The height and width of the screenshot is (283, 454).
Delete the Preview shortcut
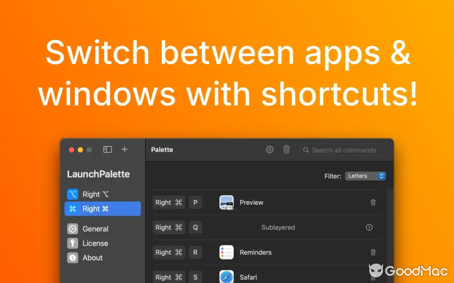click(x=373, y=202)
